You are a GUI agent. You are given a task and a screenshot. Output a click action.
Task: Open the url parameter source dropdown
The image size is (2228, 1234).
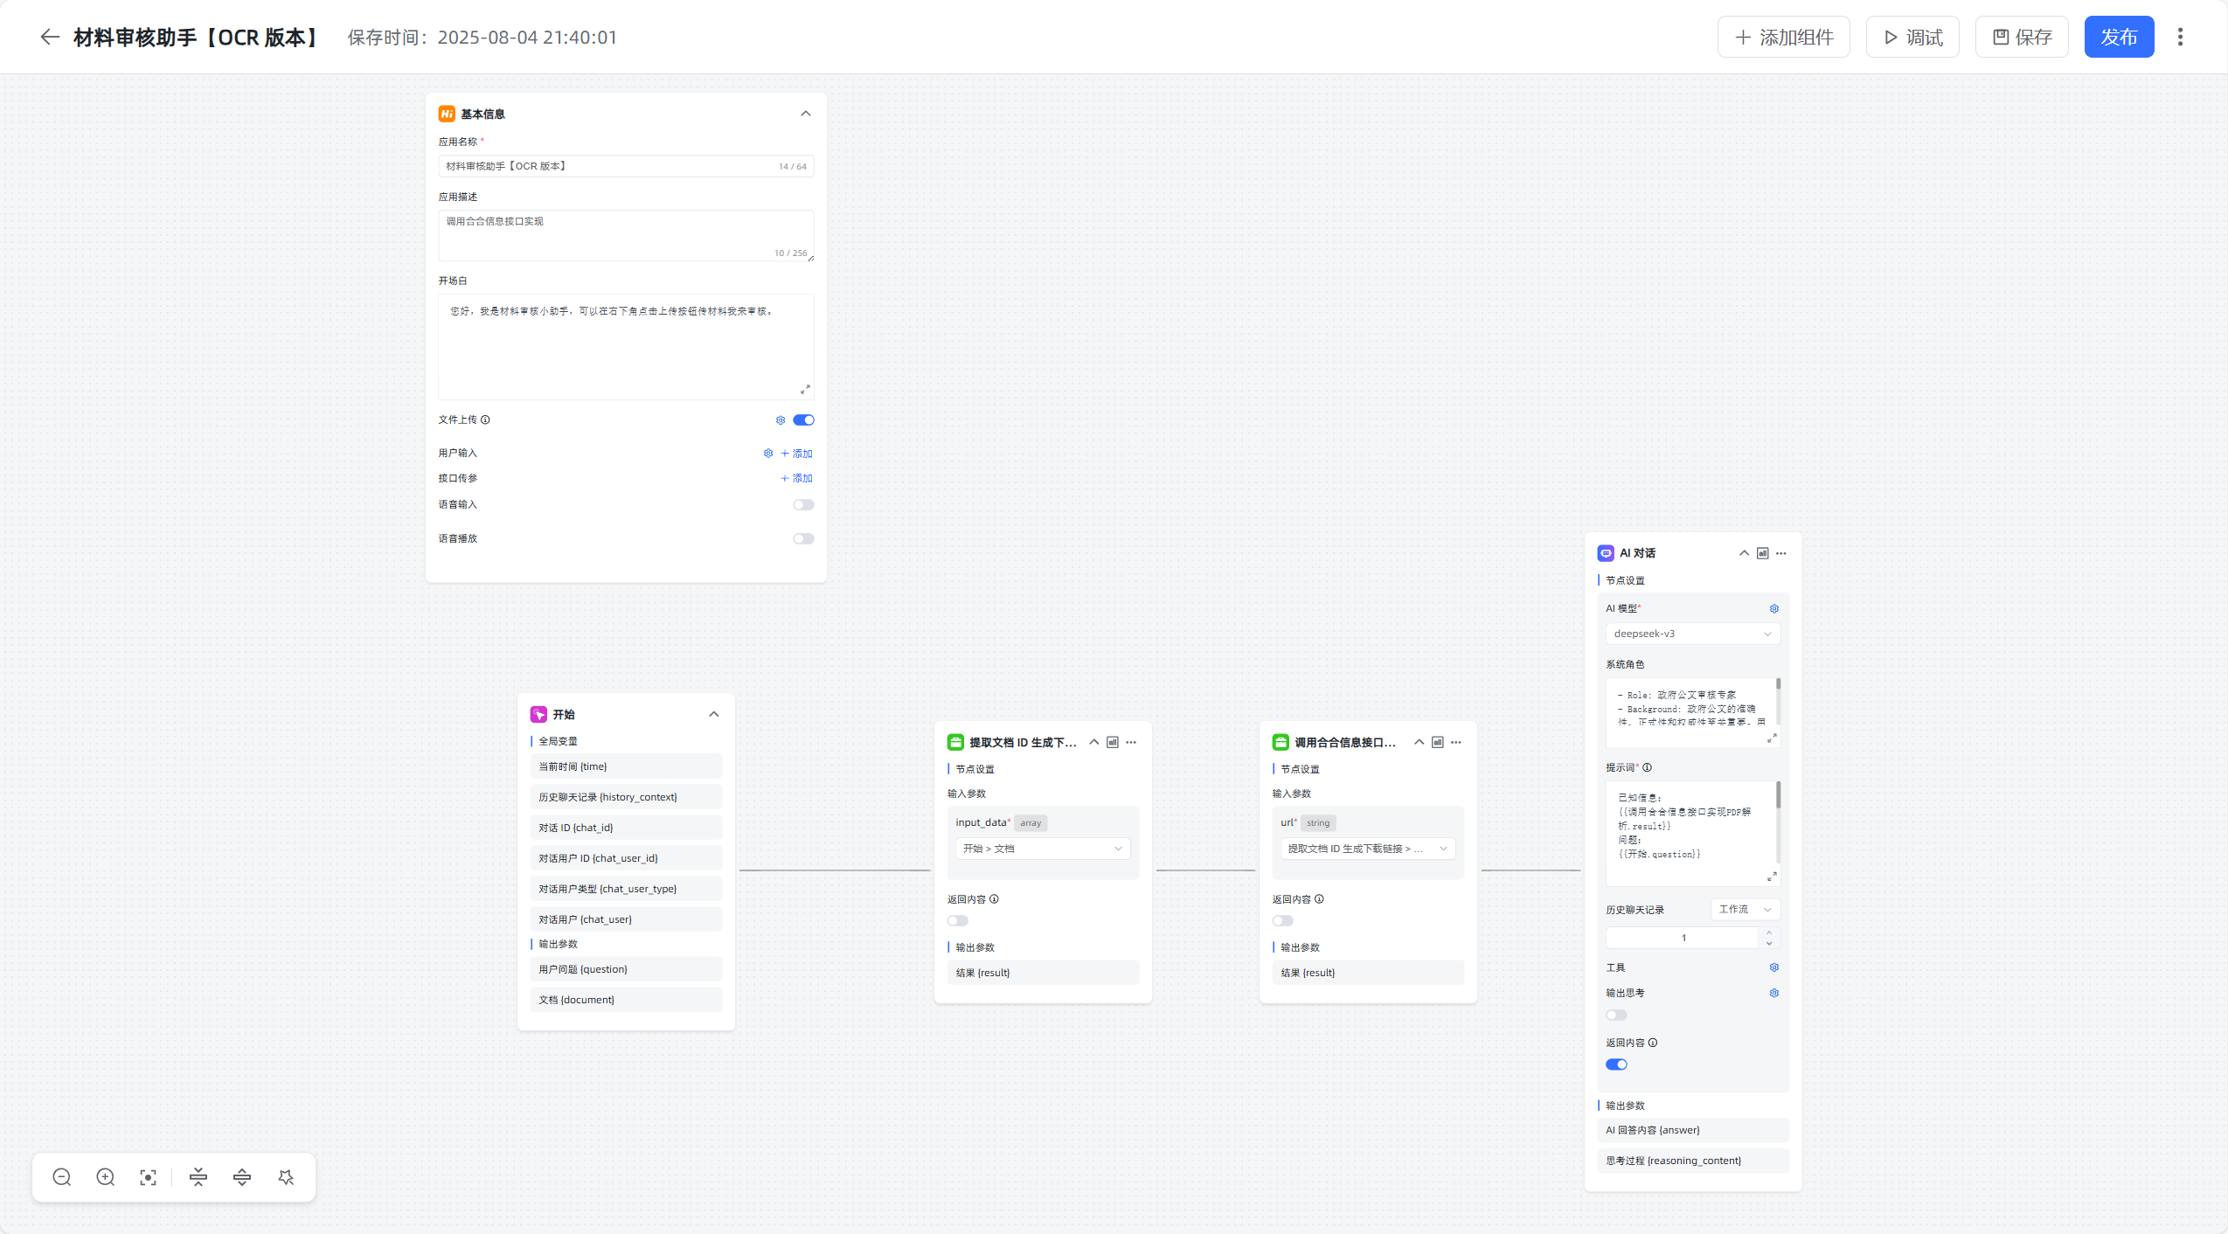click(x=1368, y=849)
